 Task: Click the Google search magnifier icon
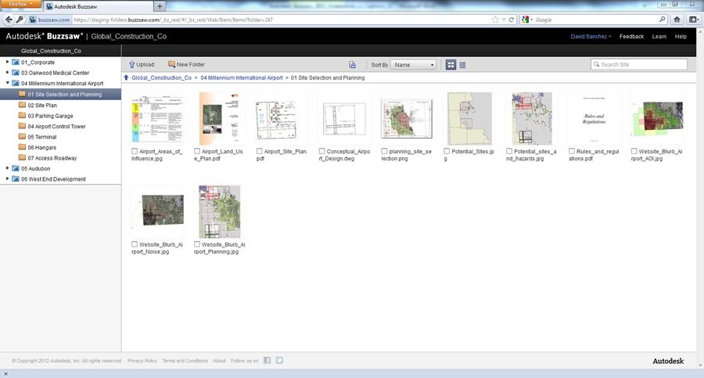click(x=663, y=20)
